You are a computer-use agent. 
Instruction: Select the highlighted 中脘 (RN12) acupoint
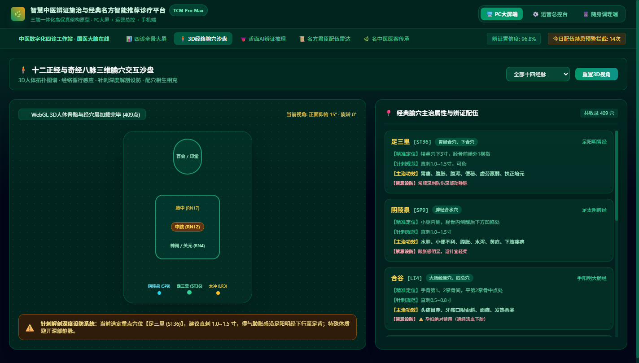pos(188,227)
